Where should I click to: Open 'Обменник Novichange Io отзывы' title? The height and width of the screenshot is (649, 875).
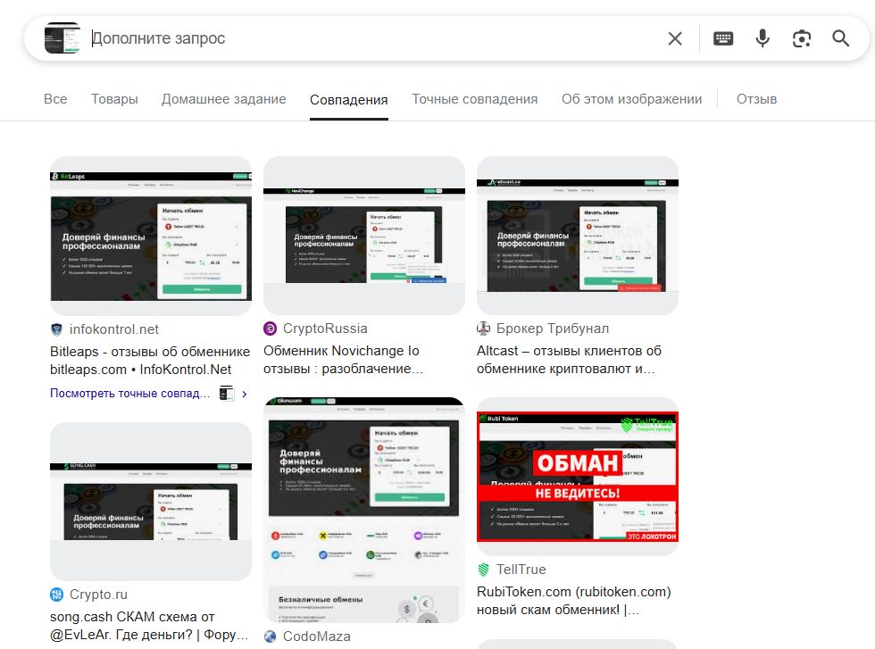(343, 360)
